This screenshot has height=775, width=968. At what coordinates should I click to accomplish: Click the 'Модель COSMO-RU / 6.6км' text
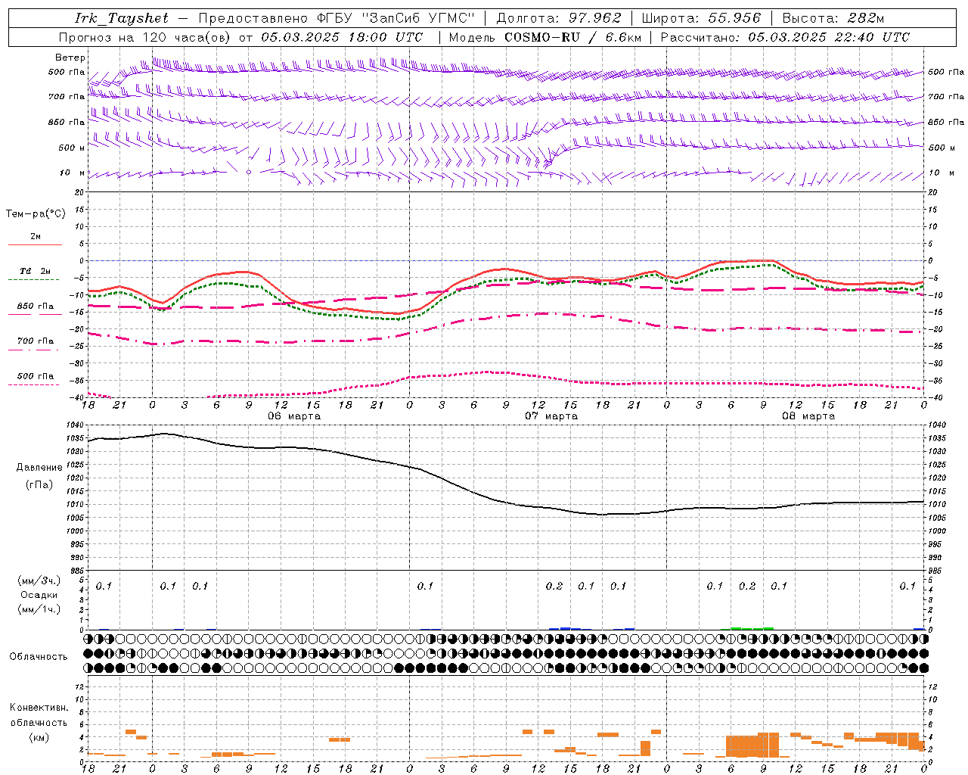click(x=544, y=37)
